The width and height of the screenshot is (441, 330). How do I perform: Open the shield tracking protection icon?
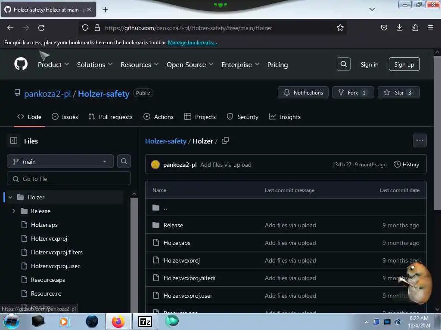pyautogui.click(x=85, y=28)
